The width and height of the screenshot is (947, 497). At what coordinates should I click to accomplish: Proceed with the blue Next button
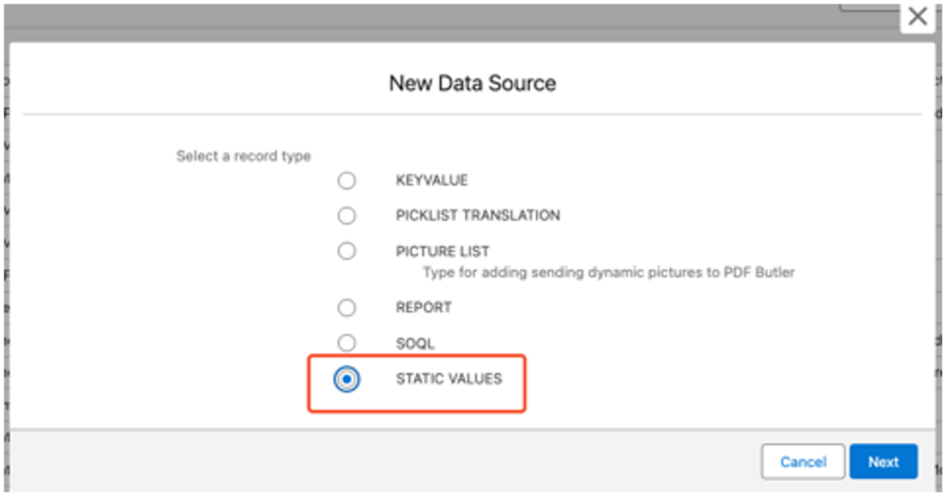pyautogui.click(x=883, y=462)
